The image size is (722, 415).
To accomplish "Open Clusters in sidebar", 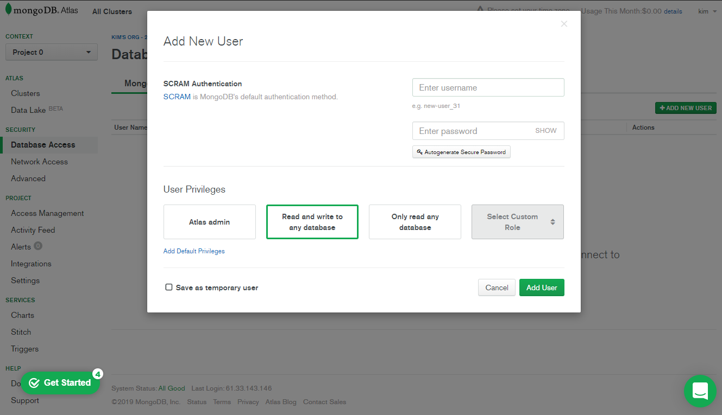I will [x=26, y=93].
